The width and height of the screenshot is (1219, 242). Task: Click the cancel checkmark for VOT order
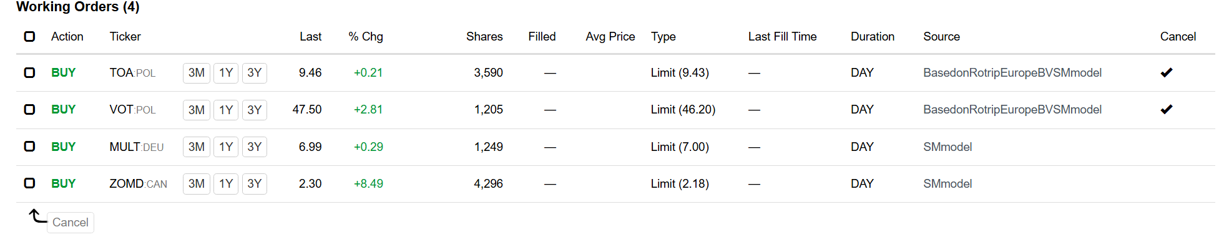tap(1166, 109)
